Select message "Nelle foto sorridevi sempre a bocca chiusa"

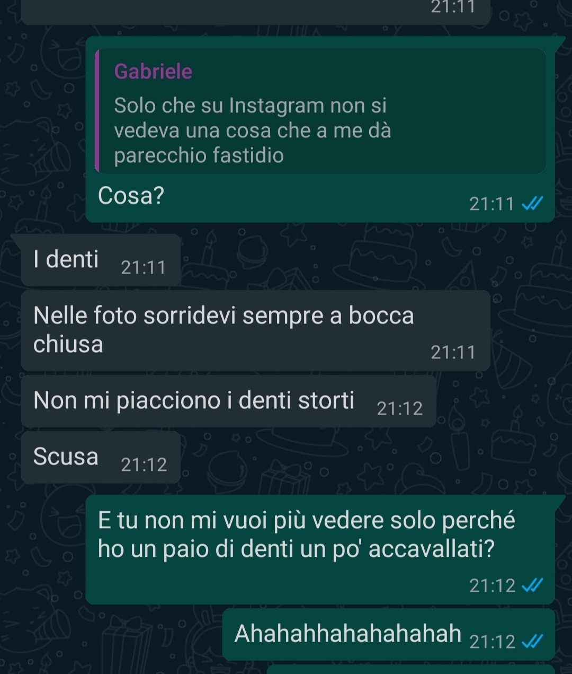(x=255, y=330)
